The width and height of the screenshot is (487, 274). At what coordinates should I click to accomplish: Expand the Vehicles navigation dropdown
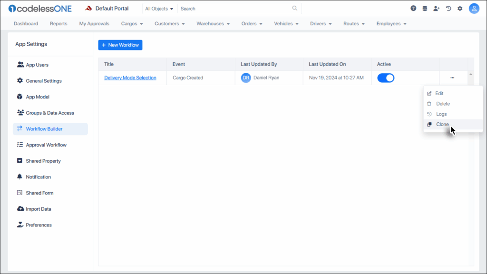point(286,23)
